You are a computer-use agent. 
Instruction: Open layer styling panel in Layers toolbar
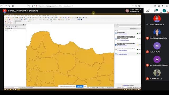coord(5,27)
